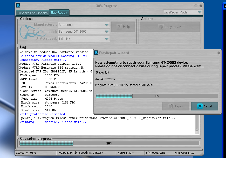This screenshot has height=170, width=239.
Task: Minimize the Medusa main window
Action: tap(196, 6)
